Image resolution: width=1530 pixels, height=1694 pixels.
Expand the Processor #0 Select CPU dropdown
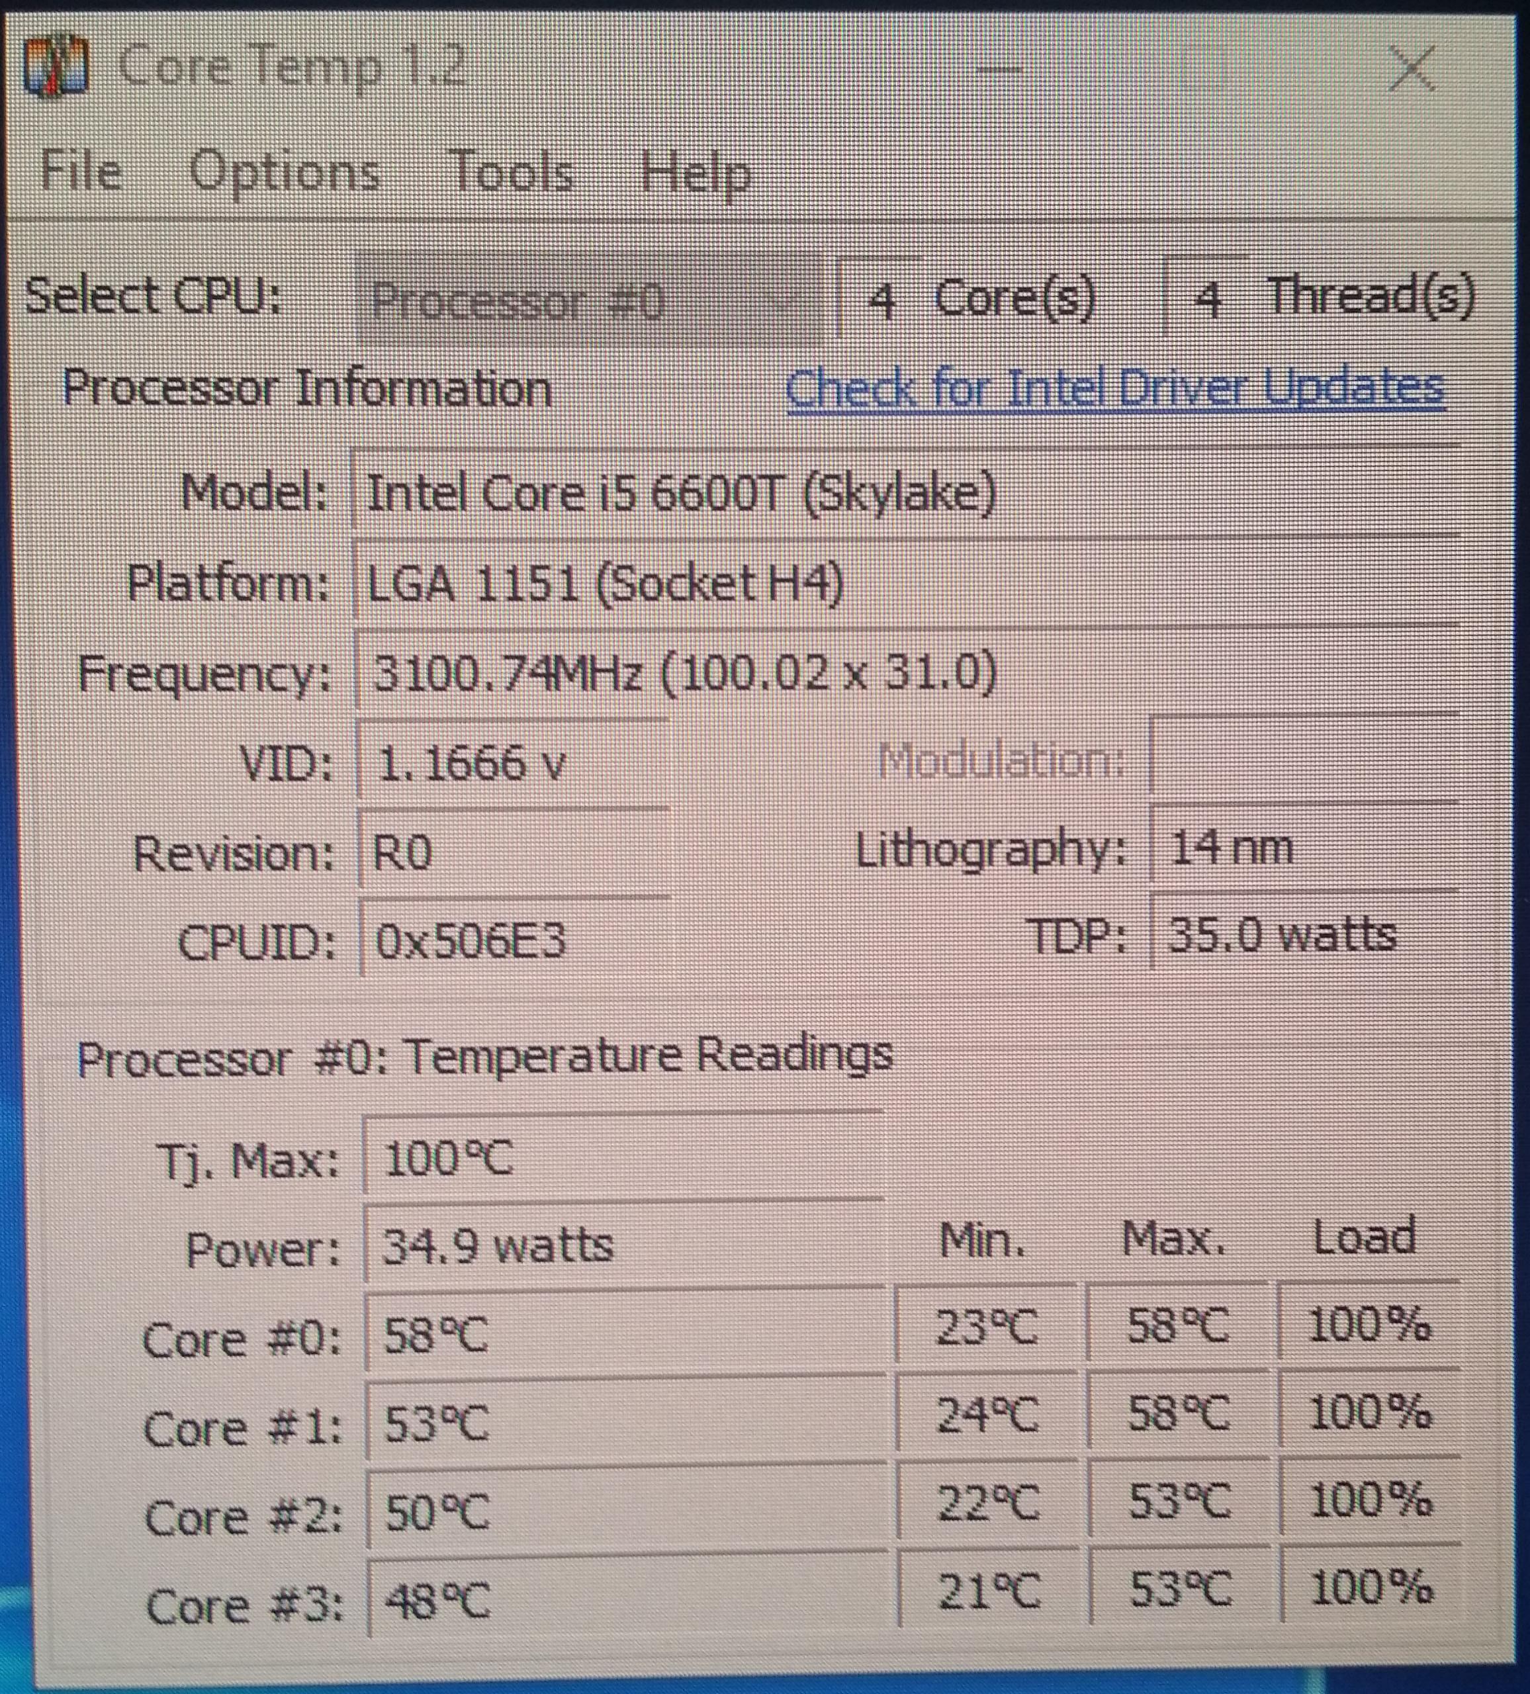click(x=588, y=299)
